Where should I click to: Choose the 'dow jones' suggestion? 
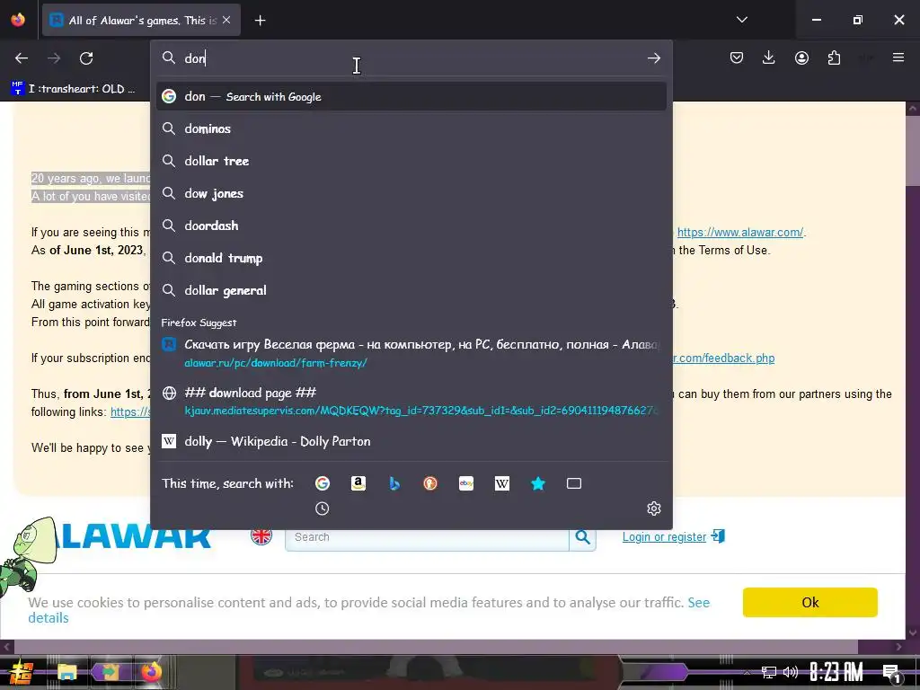point(411,193)
